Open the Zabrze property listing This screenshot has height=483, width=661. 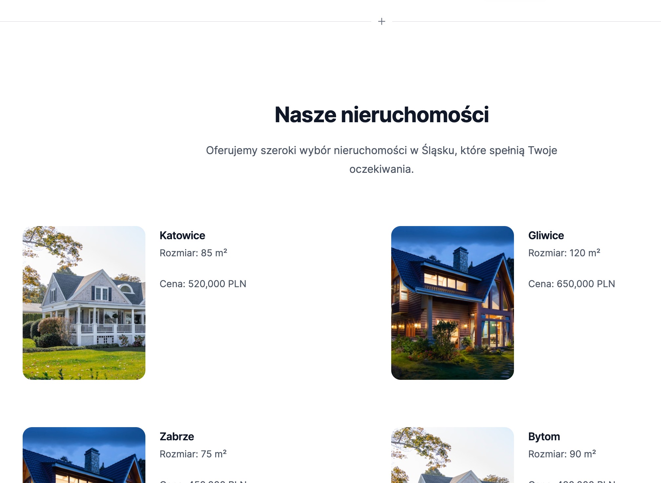[177, 436]
